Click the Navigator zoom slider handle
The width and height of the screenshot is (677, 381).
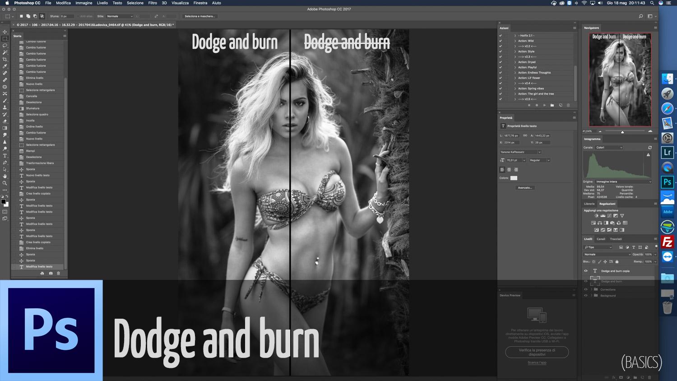click(622, 132)
